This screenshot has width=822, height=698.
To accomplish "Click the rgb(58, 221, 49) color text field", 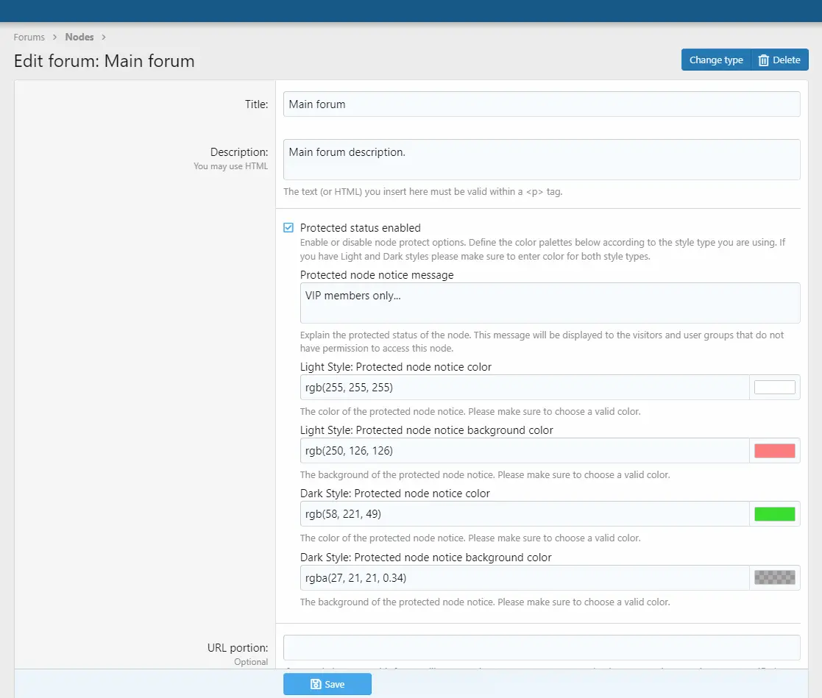I will click(524, 514).
